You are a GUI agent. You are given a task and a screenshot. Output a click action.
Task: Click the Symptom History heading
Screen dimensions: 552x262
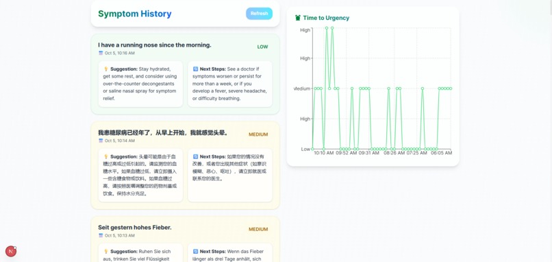pyautogui.click(x=135, y=14)
